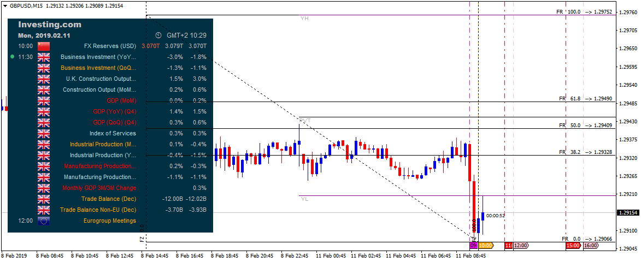
Task: Click the UK flag beside GDP (QoQ) (Q4)
Action: (43, 122)
